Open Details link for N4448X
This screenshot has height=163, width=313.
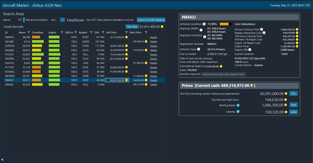pos(153,50)
